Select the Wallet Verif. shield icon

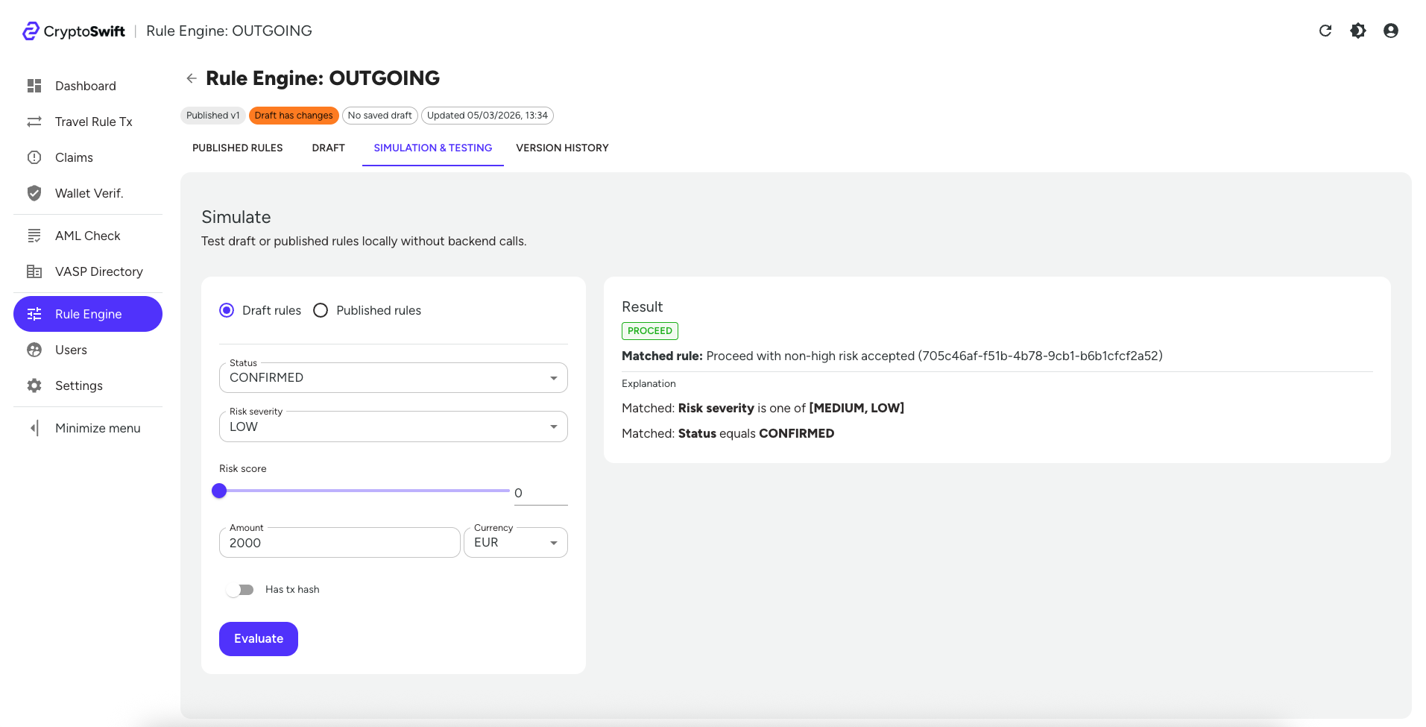coord(34,193)
